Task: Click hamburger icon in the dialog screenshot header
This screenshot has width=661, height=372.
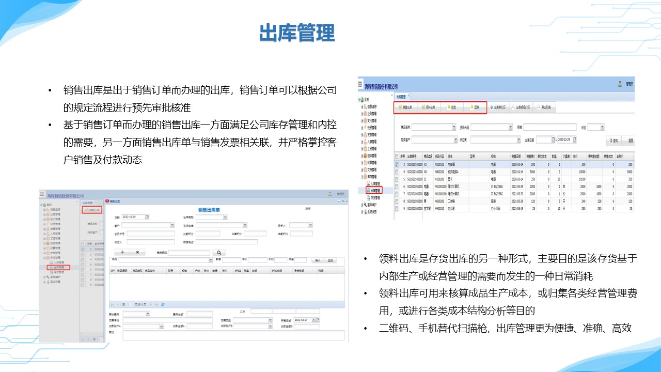Action: tap(42, 194)
